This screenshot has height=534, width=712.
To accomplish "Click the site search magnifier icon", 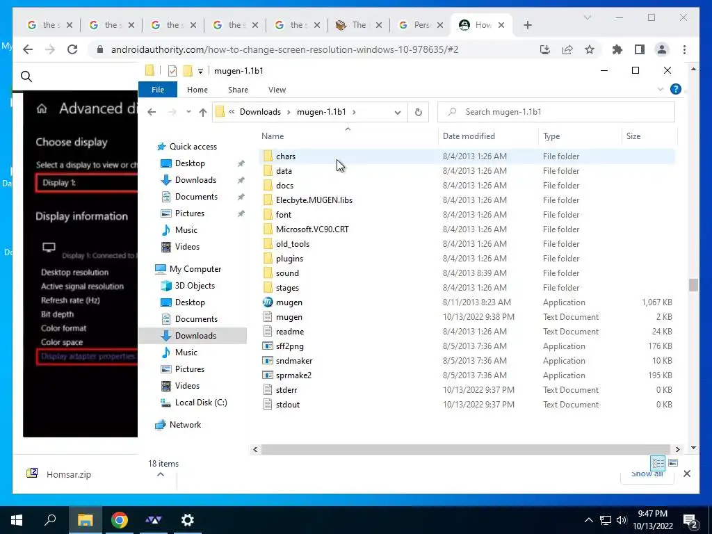I will [x=26, y=76].
